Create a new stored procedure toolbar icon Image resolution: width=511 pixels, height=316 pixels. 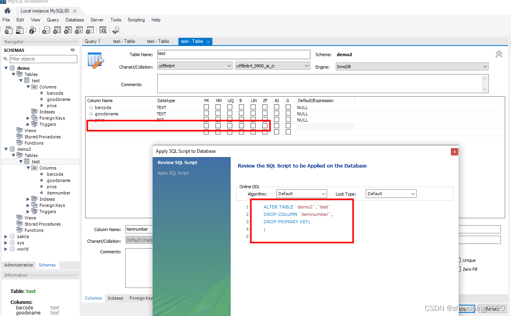(79, 30)
